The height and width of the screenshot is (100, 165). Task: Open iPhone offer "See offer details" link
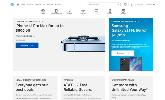[21, 40]
